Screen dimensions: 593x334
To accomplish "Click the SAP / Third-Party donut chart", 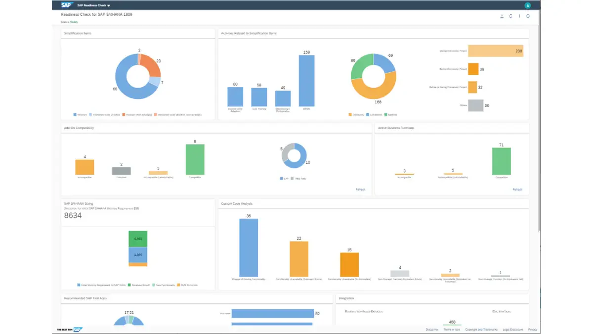I will (x=295, y=156).
